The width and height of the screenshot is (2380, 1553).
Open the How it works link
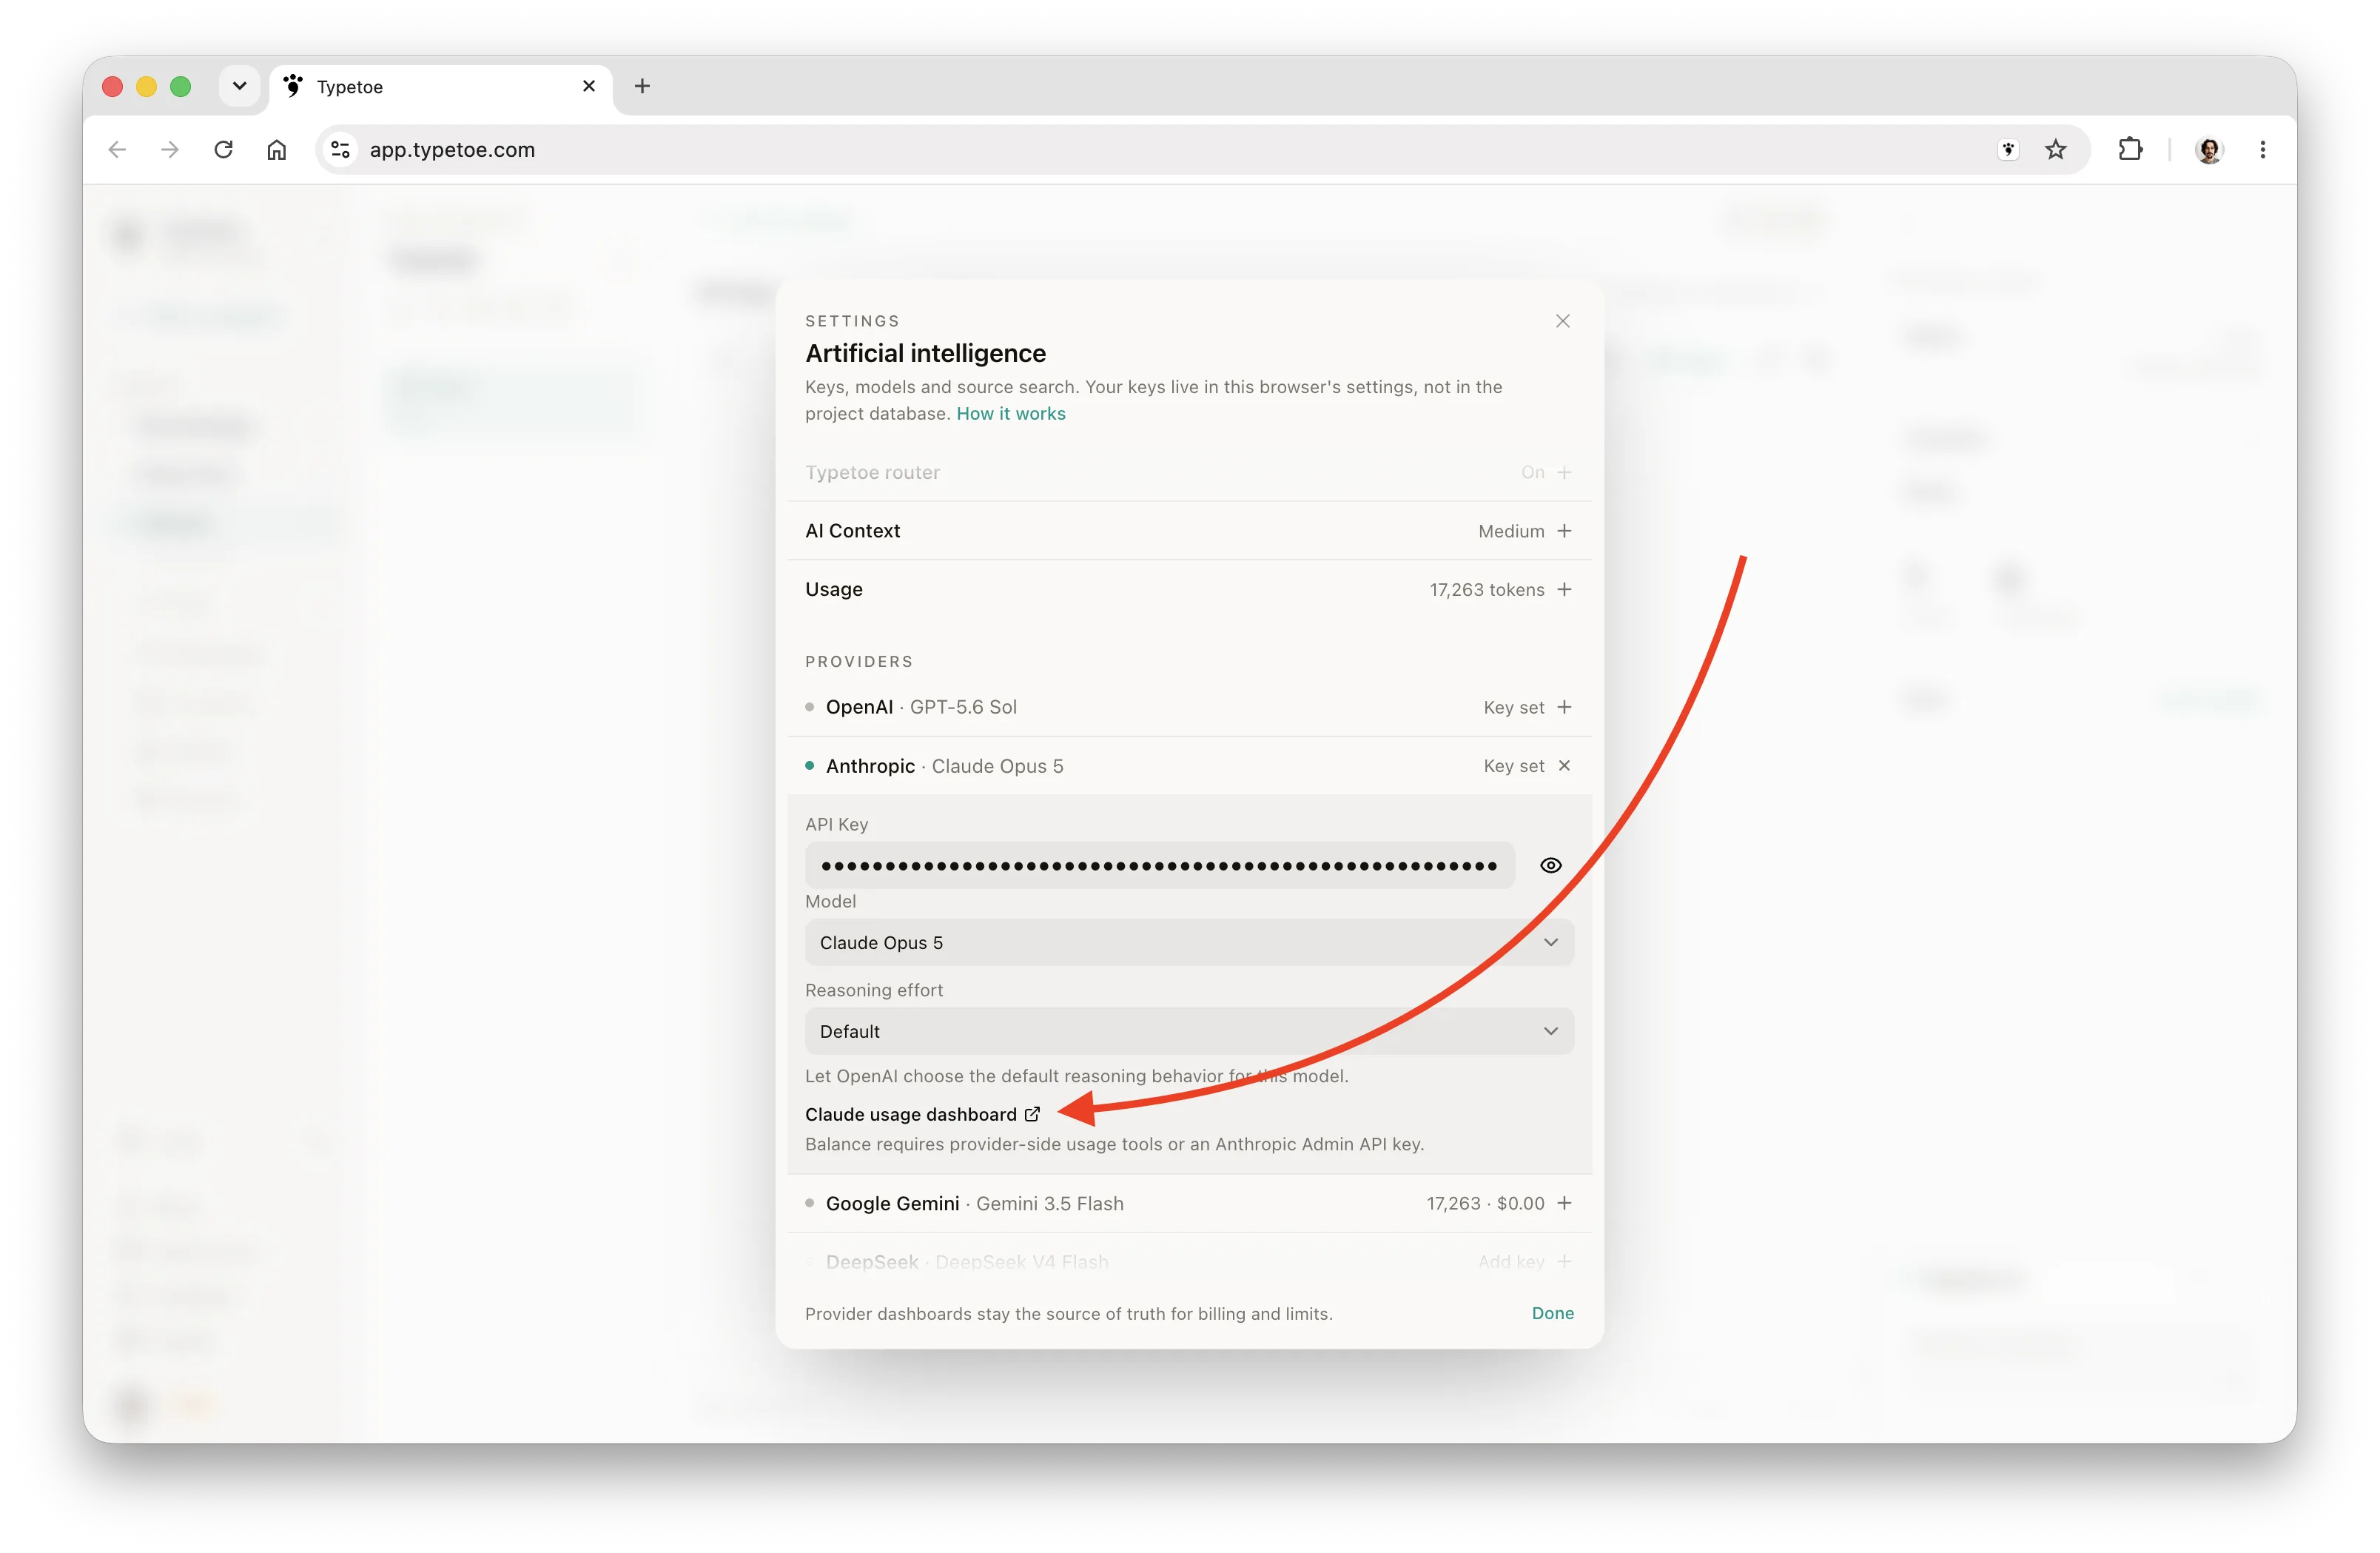[x=1010, y=414]
